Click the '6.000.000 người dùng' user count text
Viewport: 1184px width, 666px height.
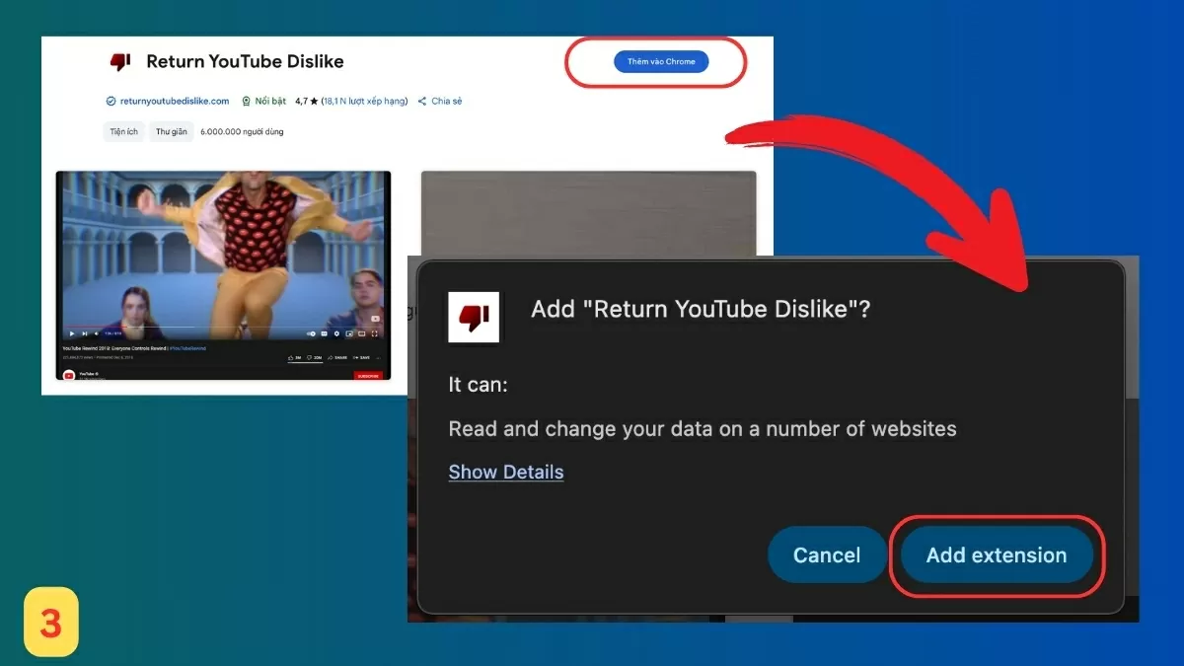click(242, 131)
